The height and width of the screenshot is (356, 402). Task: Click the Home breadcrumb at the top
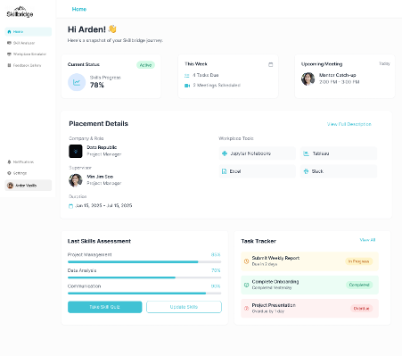tap(79, 9)
